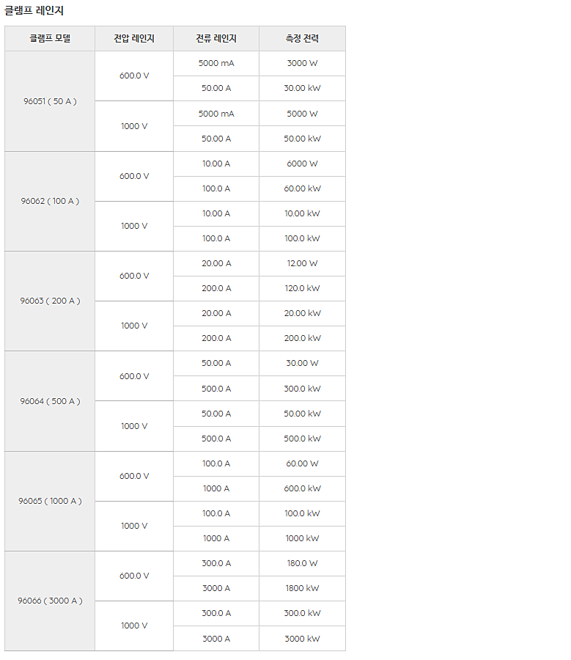
Task: Select the 3000 W power cell
Action: point(302,64)
